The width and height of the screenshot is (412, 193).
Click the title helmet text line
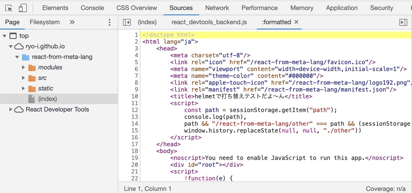241,96
